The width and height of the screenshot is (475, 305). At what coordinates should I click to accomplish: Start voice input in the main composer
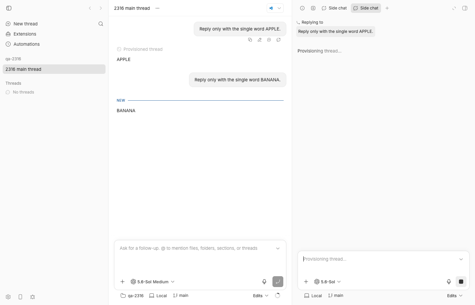coord(264,282)
